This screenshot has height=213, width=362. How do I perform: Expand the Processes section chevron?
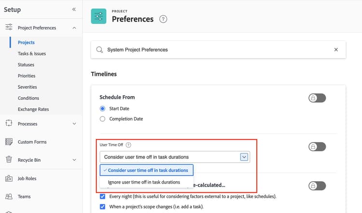74,124
